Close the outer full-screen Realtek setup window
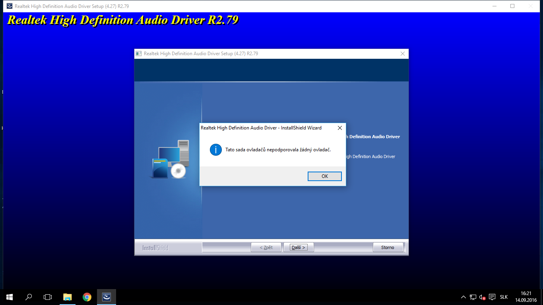 531,6
